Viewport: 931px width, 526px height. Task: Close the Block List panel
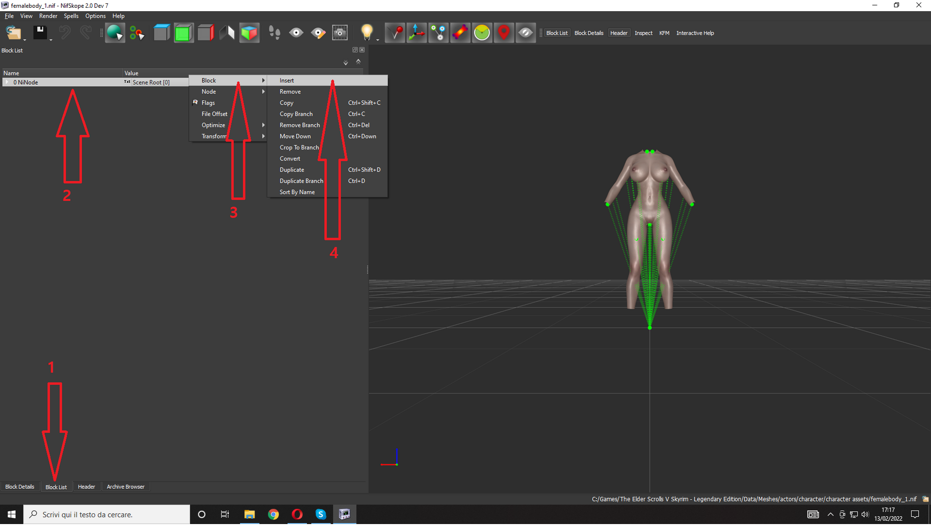tap(362, 50)
